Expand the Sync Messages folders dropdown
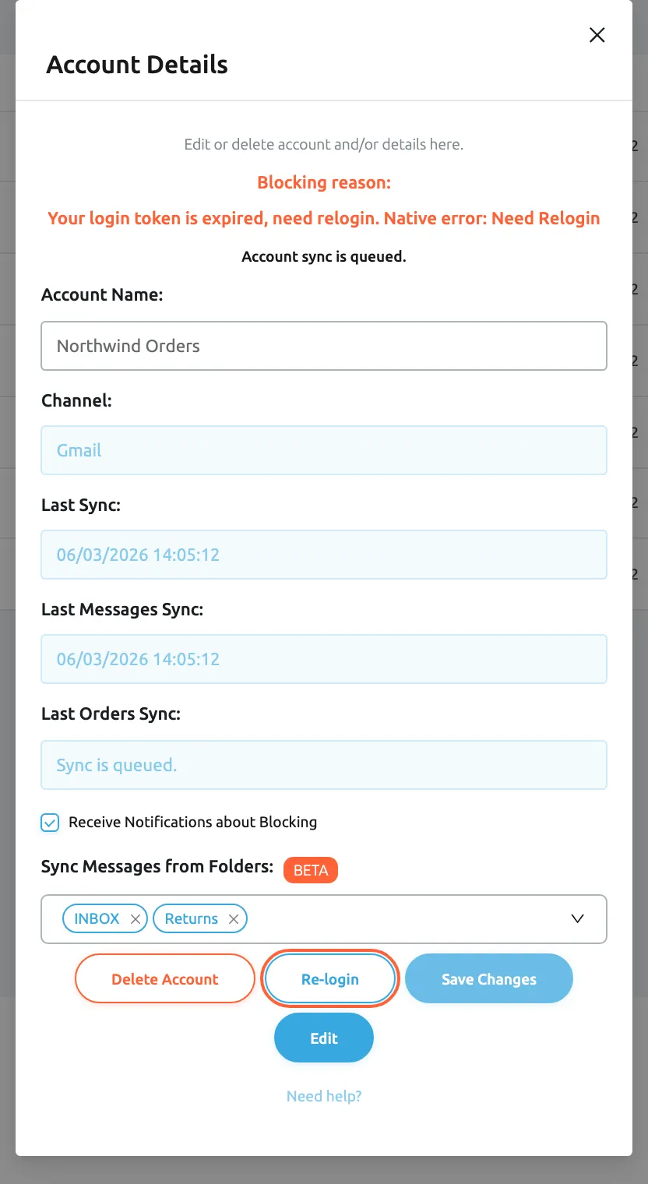 (x=577, y=919)
